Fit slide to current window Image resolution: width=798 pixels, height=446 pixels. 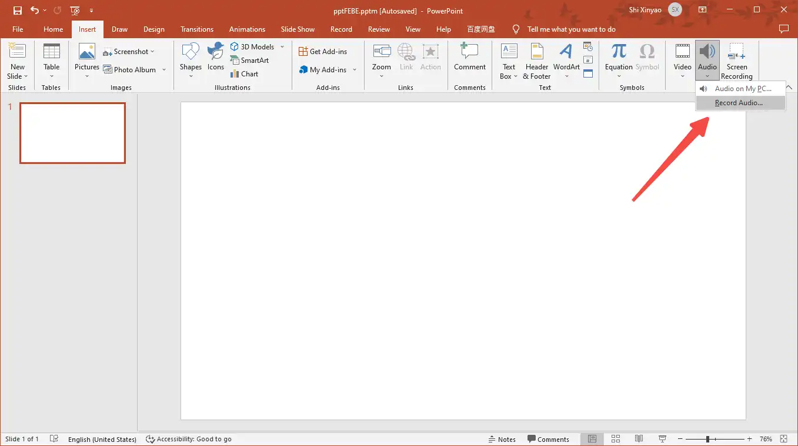783,439
